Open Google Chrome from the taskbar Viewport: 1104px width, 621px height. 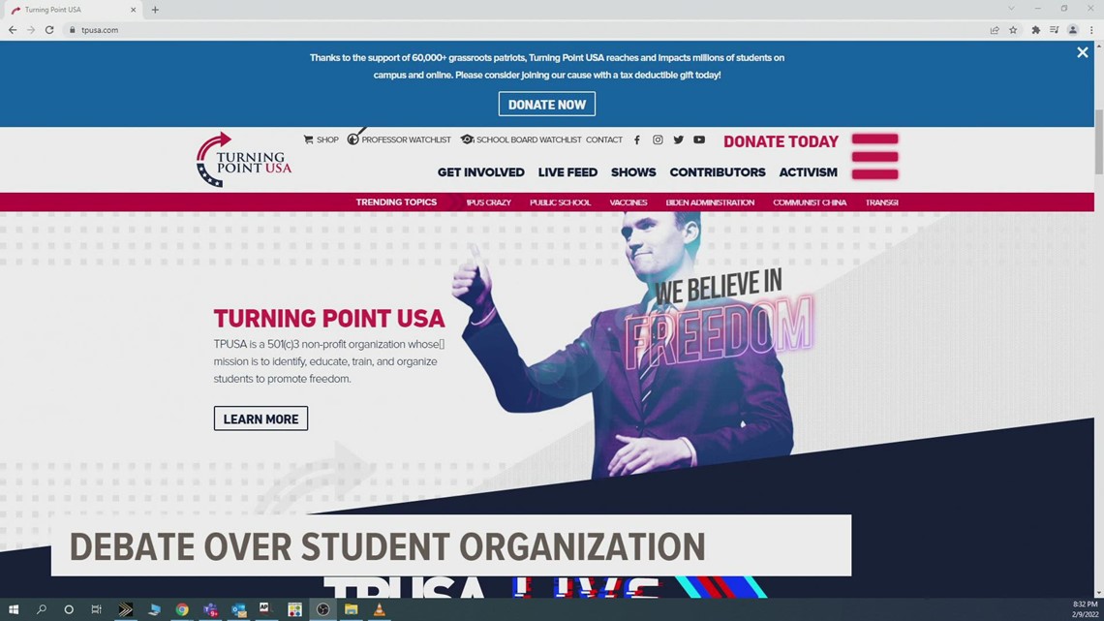click(182, 609)
